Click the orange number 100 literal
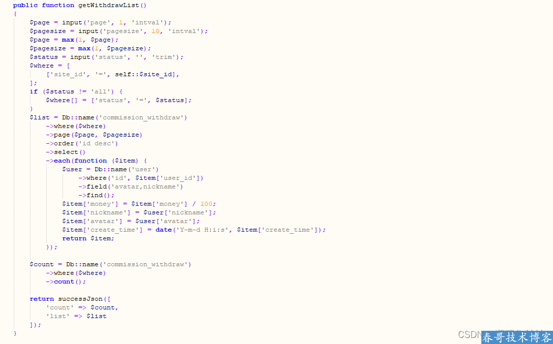 pyautogui.click(x=206, y=204)
